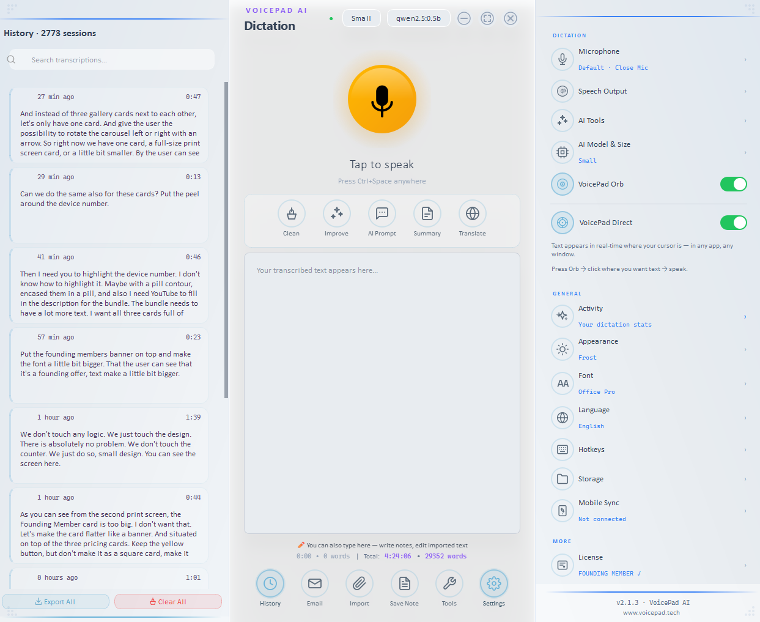760x622 pixels.
Task: Expand the Storage row chevron
Action: click(745, 479)
